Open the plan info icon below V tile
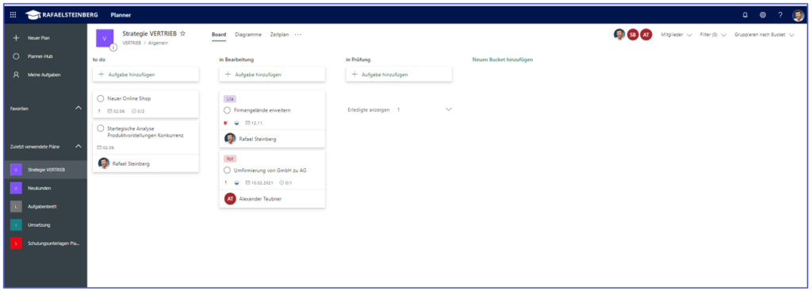The height and width of the screenshot is (291, 812). [x=113, y=47]
